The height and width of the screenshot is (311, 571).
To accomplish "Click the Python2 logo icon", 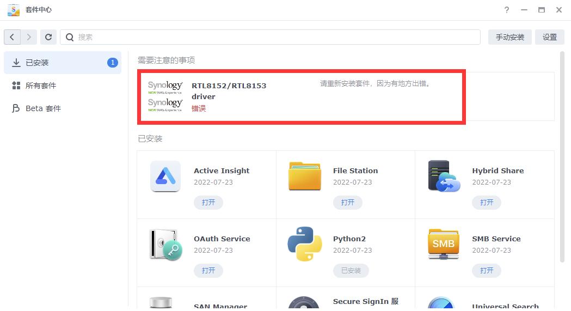I will pyautogui.click(x=304, y=244).
